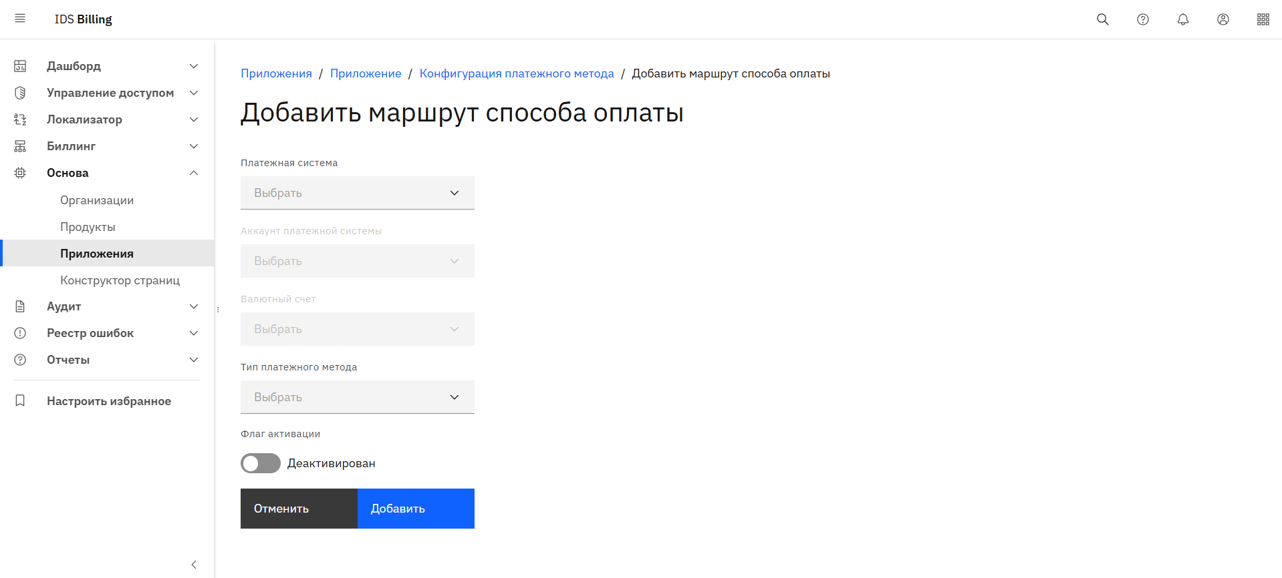Open the user profile icon
Viewport: 1282px width, 578px height.
click(1223, 19)
